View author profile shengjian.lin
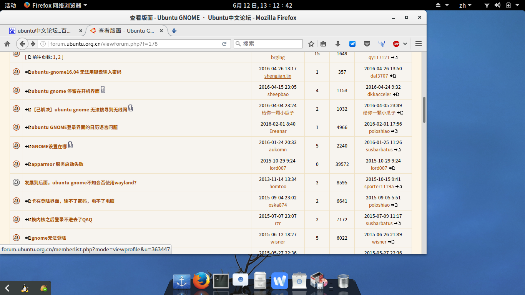This screenshot has width=525, height=295. (x=278, y=76)
